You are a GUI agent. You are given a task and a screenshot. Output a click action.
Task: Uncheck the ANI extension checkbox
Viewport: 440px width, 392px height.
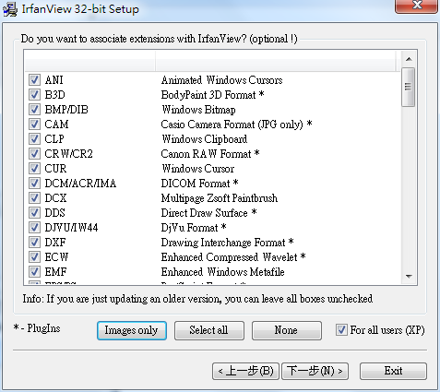[x=34, y=80]
